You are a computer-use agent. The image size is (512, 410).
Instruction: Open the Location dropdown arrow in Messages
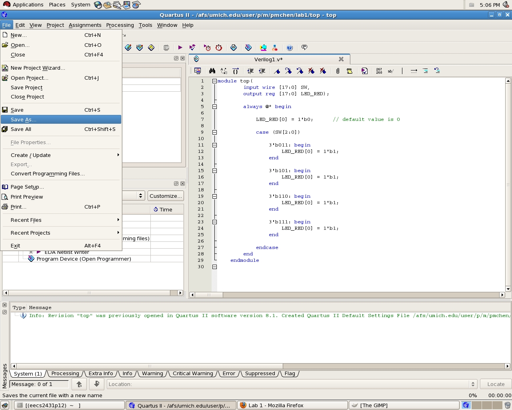(x=473, y=384)
